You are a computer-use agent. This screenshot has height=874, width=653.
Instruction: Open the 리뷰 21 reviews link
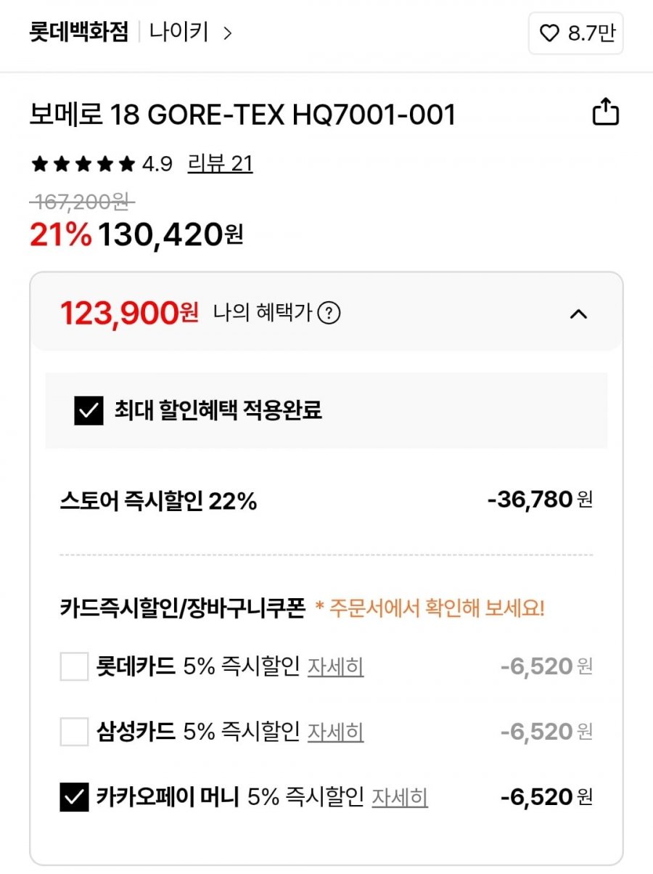[x=220, y=164]
